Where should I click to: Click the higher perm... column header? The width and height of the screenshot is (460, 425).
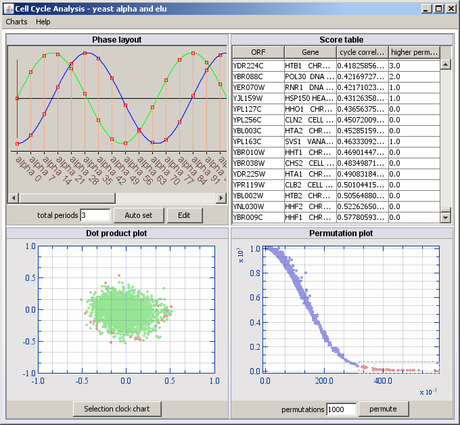click(x=414, y=52)
